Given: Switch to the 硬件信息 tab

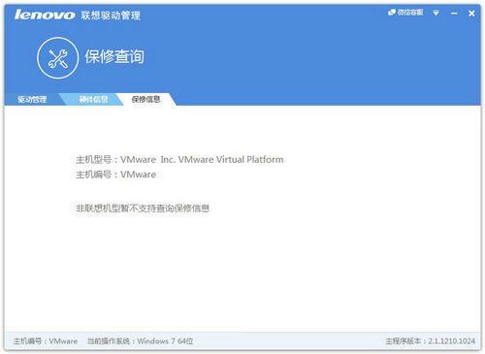Looking at the screenshot, I should [x=93, y=99].
